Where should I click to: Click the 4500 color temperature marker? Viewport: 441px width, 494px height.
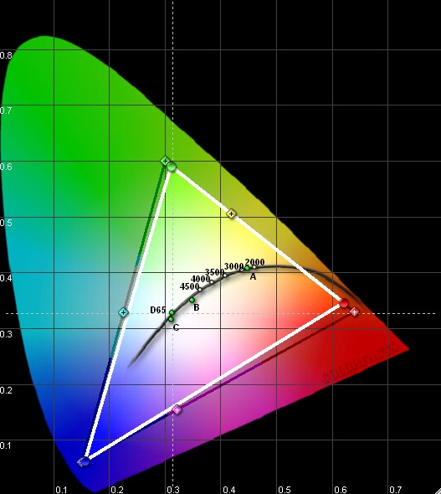point(200,289)
